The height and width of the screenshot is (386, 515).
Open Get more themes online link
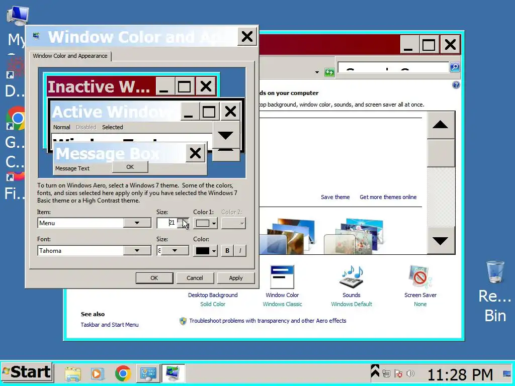388,197
